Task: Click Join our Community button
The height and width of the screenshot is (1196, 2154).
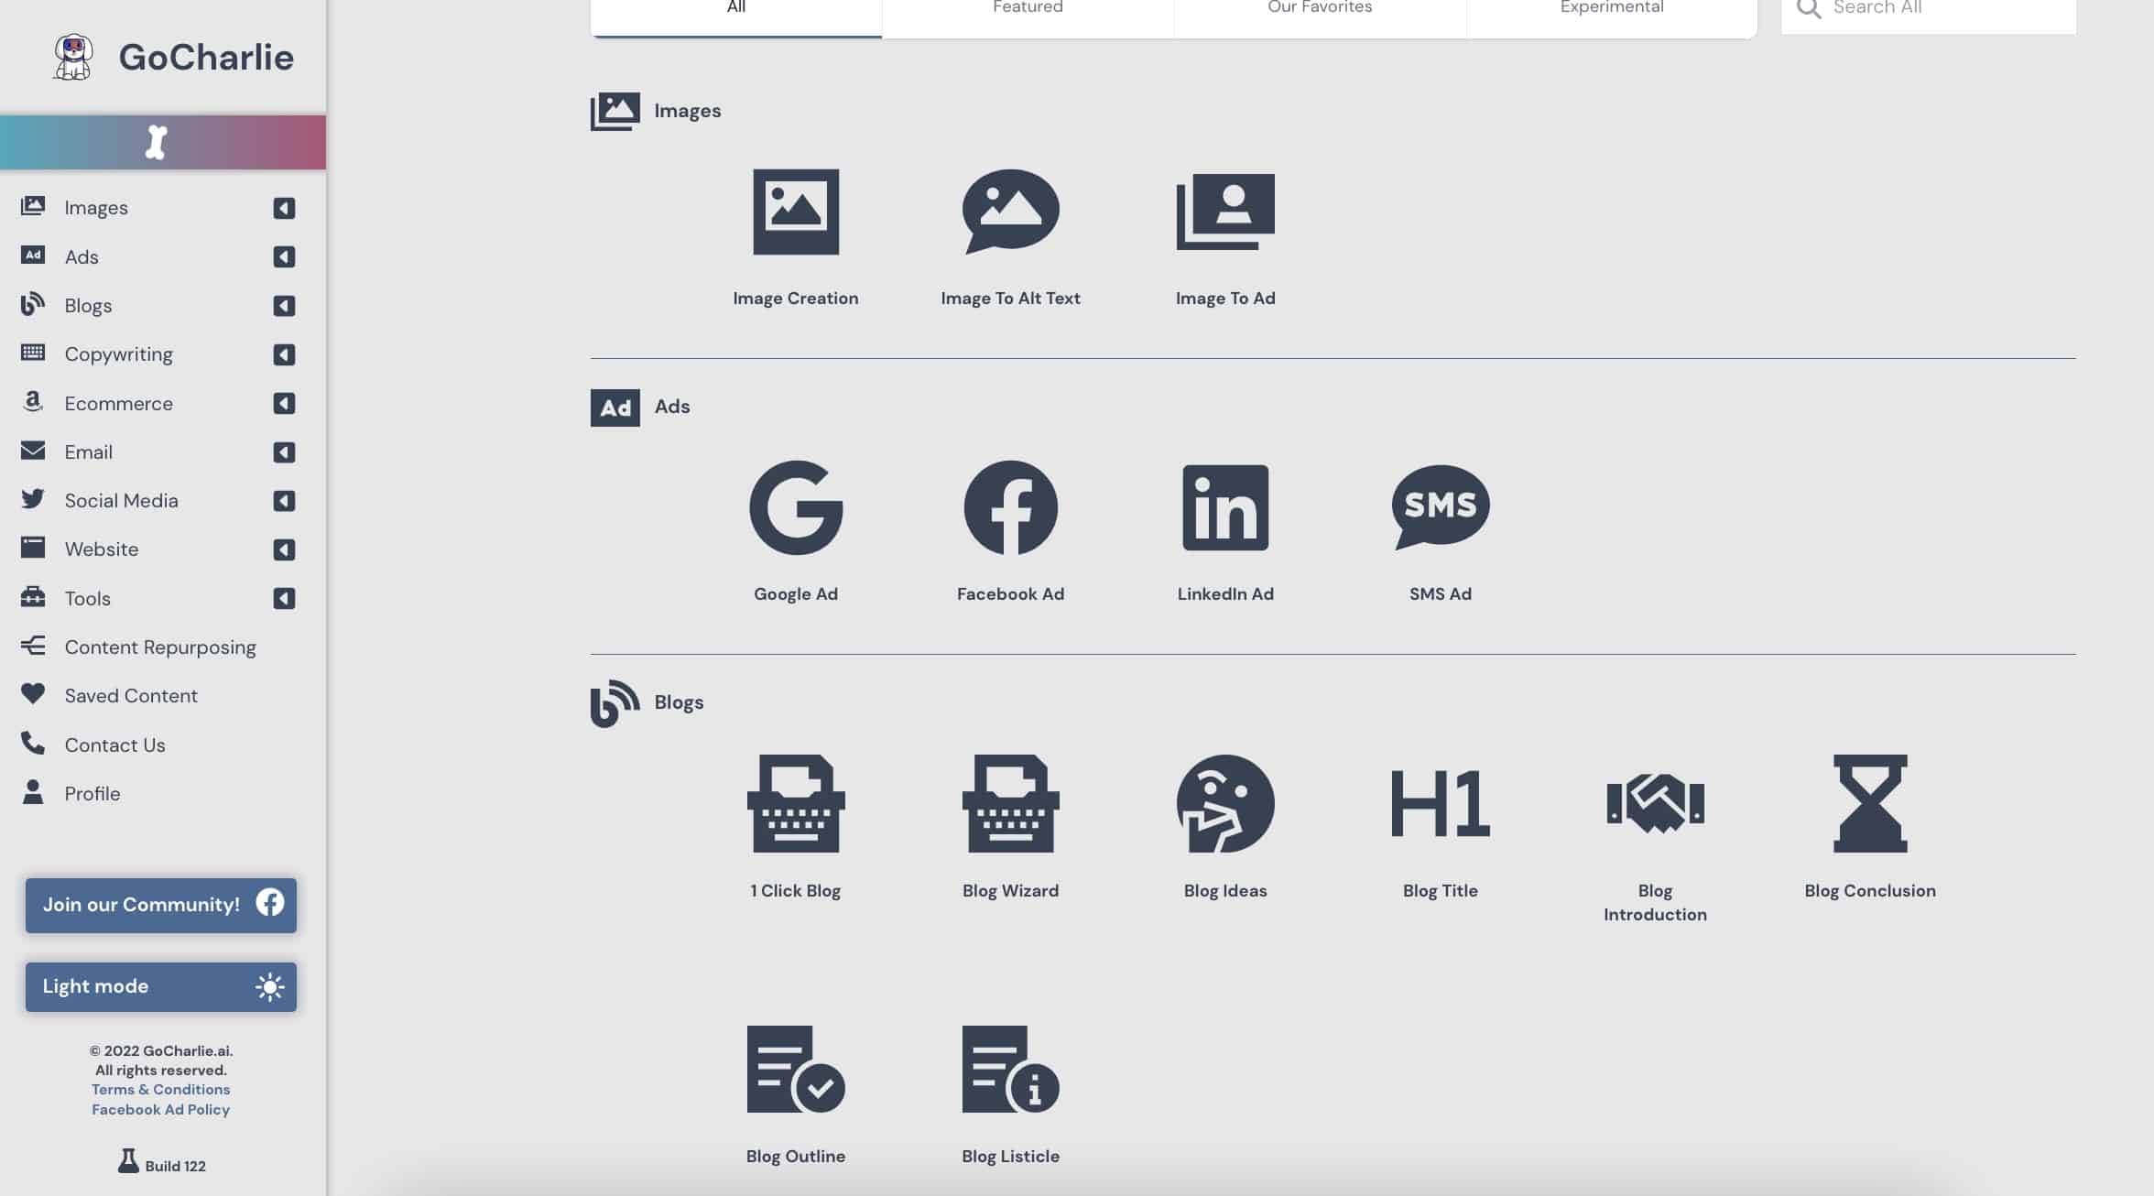Action: click(160, 905)
